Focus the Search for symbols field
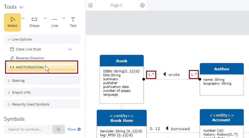The image size is (249, 138). (28, 129)
